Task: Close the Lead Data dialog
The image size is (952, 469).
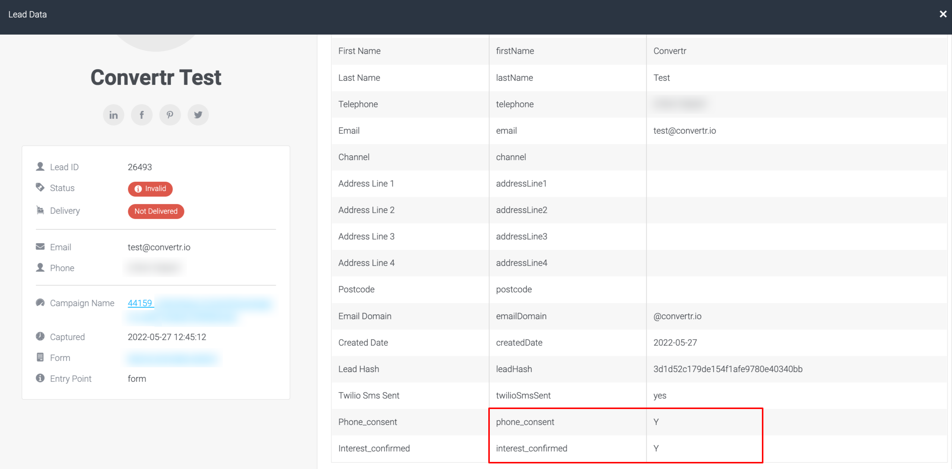Action: tap(943, 14)
